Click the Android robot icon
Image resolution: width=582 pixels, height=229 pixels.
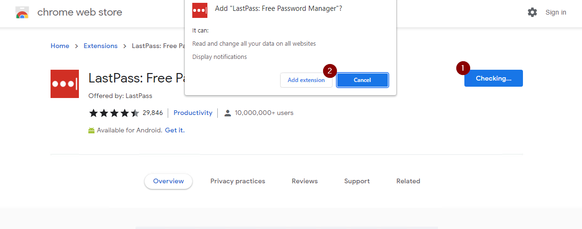coord(92,131)
